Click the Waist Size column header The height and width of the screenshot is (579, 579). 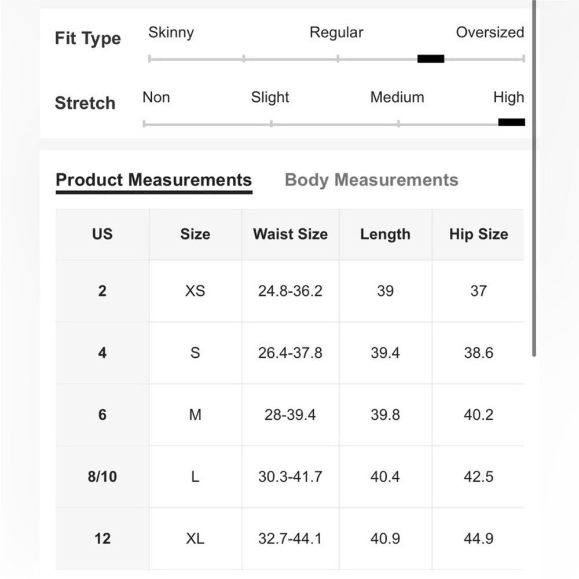[x=290, y=234]
